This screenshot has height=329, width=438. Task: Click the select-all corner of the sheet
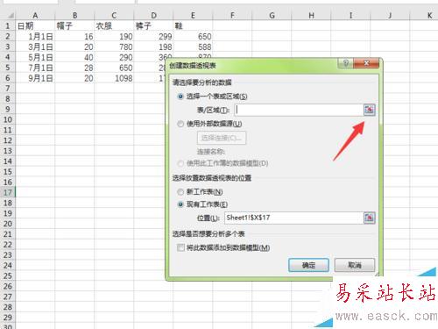(x=8, y=15)
